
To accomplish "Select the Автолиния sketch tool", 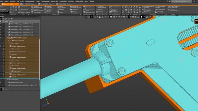I will click(23, 7).
